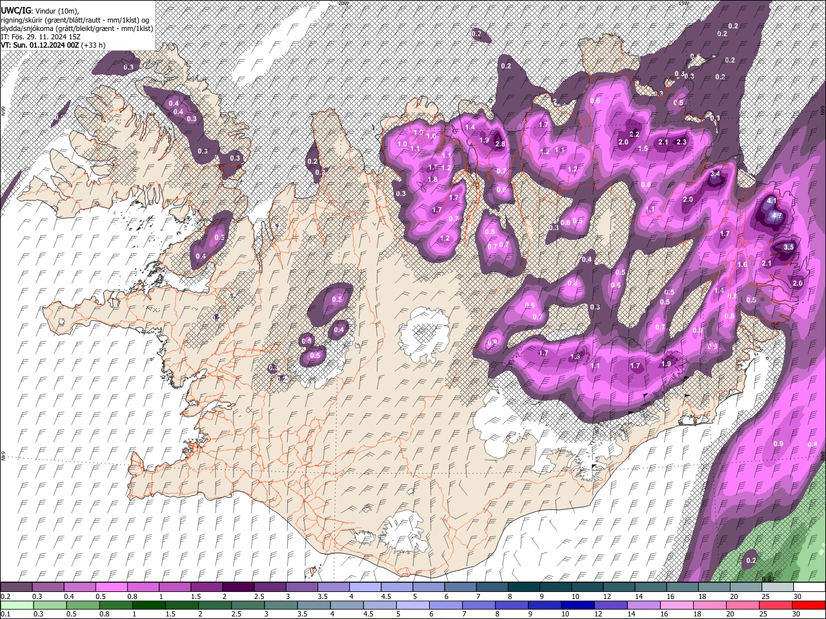
Task: Select the 2.8 value on the map
Action: 499,144
